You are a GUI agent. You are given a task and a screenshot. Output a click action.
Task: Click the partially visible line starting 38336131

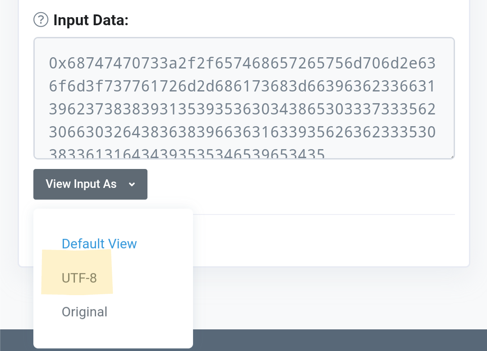(187, 153)
